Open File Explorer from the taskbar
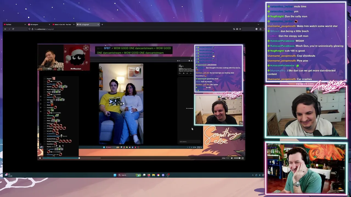Screen dimensions: 351x197 tap(154, 175)
